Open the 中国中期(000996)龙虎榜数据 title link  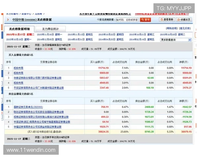[x=32, y=20]
